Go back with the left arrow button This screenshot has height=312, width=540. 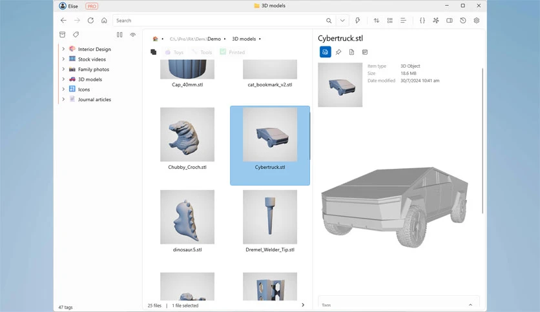click(x=63, y=21)
